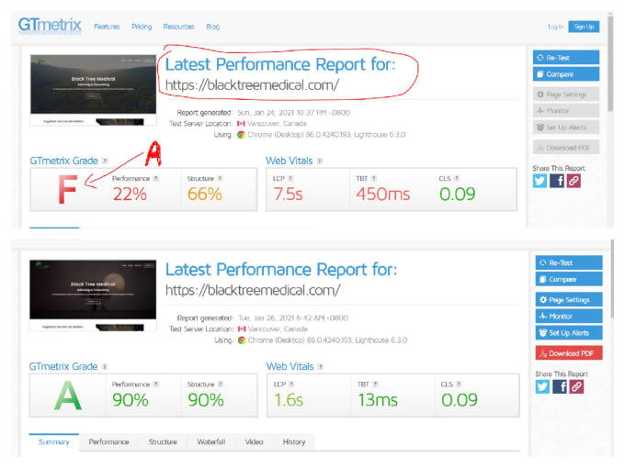Click Set Up Alerts in bottom report
The image size is (625, 468).
[569, 333]
